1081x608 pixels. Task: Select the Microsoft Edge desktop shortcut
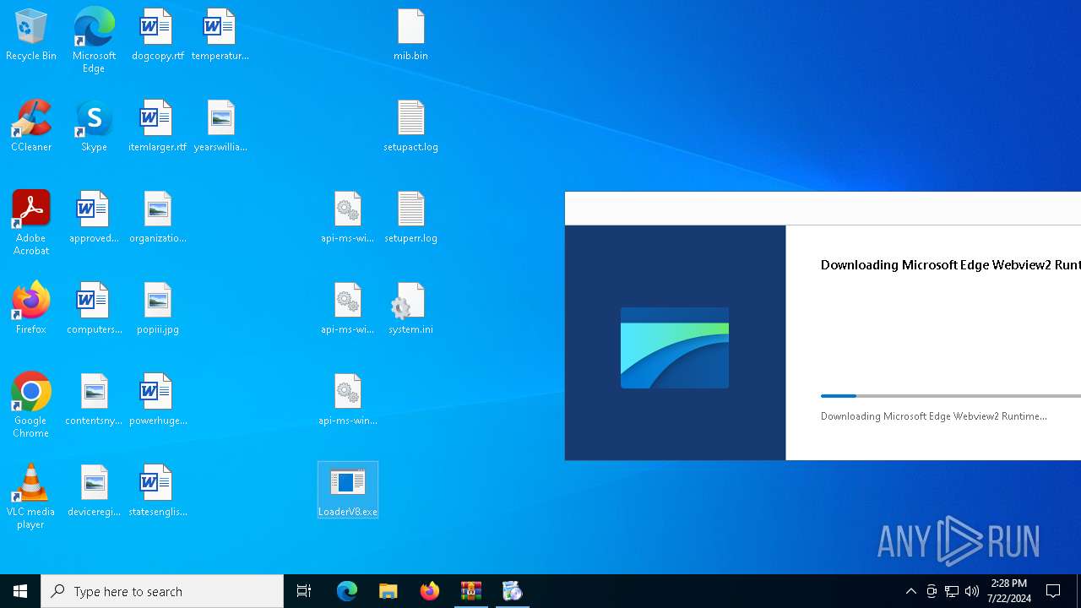click(94, 41)
